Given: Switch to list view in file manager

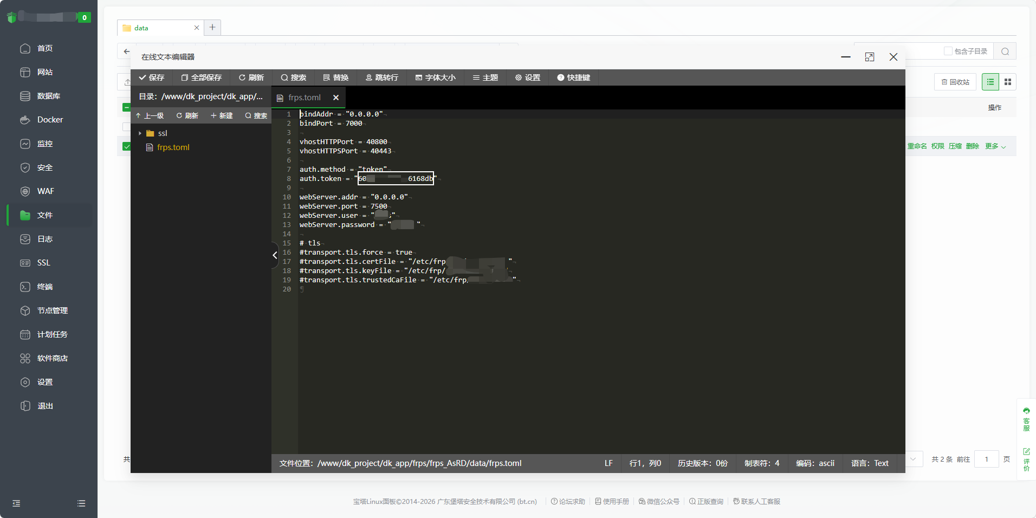Looking at the screenshot, I should [x=990, y=82].
